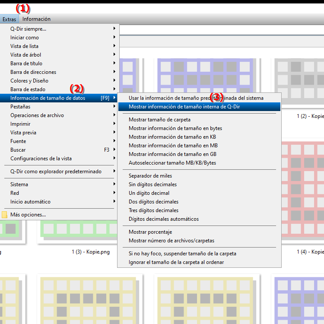Screen dimensions: 324x324
Task: Open the Vista de lista submenu
Action: [x=59, y=46]
